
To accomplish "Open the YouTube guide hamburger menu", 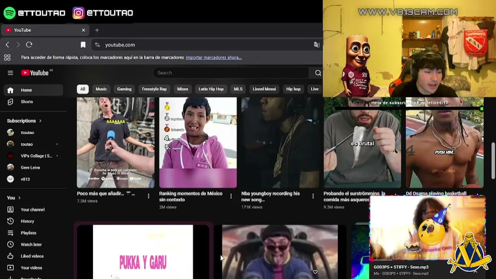I will tap(10, 73).
